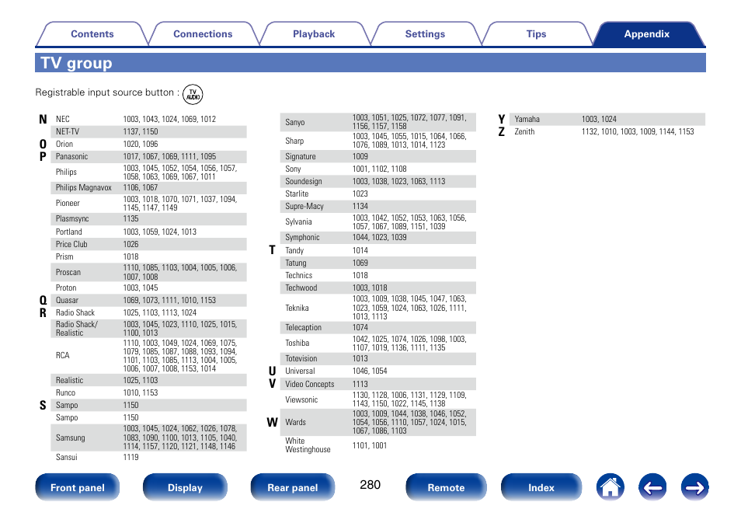Open the Front panel page
The image size is (741, 523).
click(78, 487)
